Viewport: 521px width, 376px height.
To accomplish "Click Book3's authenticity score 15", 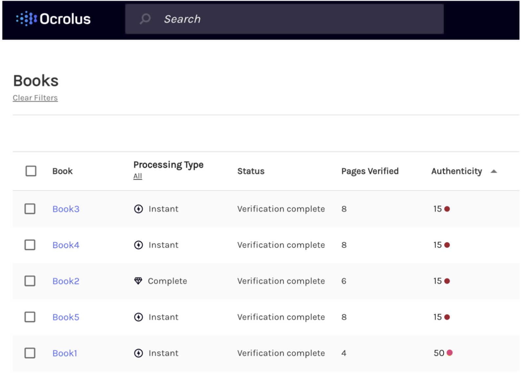I will 437,209.
